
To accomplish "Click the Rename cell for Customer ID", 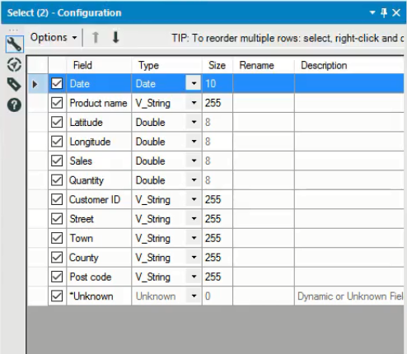I will tap(264, 199).
